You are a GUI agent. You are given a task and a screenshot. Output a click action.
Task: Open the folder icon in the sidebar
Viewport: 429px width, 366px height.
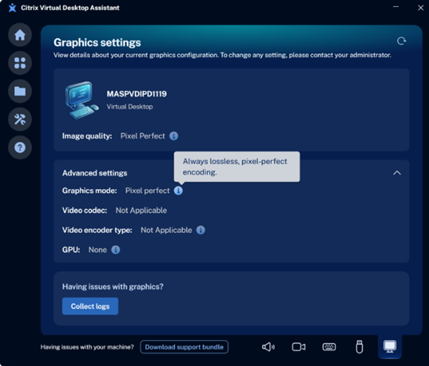click(x=20, y=91)
